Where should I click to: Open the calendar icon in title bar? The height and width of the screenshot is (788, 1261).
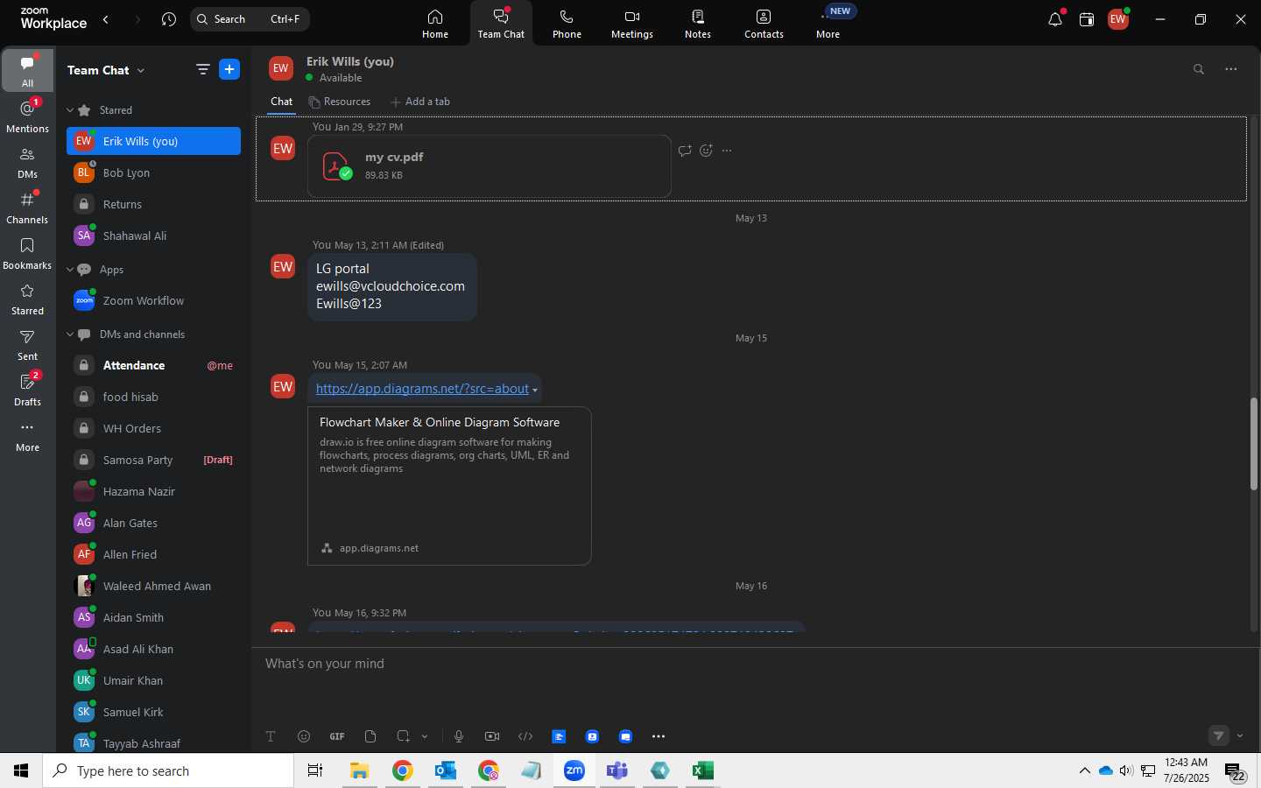click(x=1087, y=19)
